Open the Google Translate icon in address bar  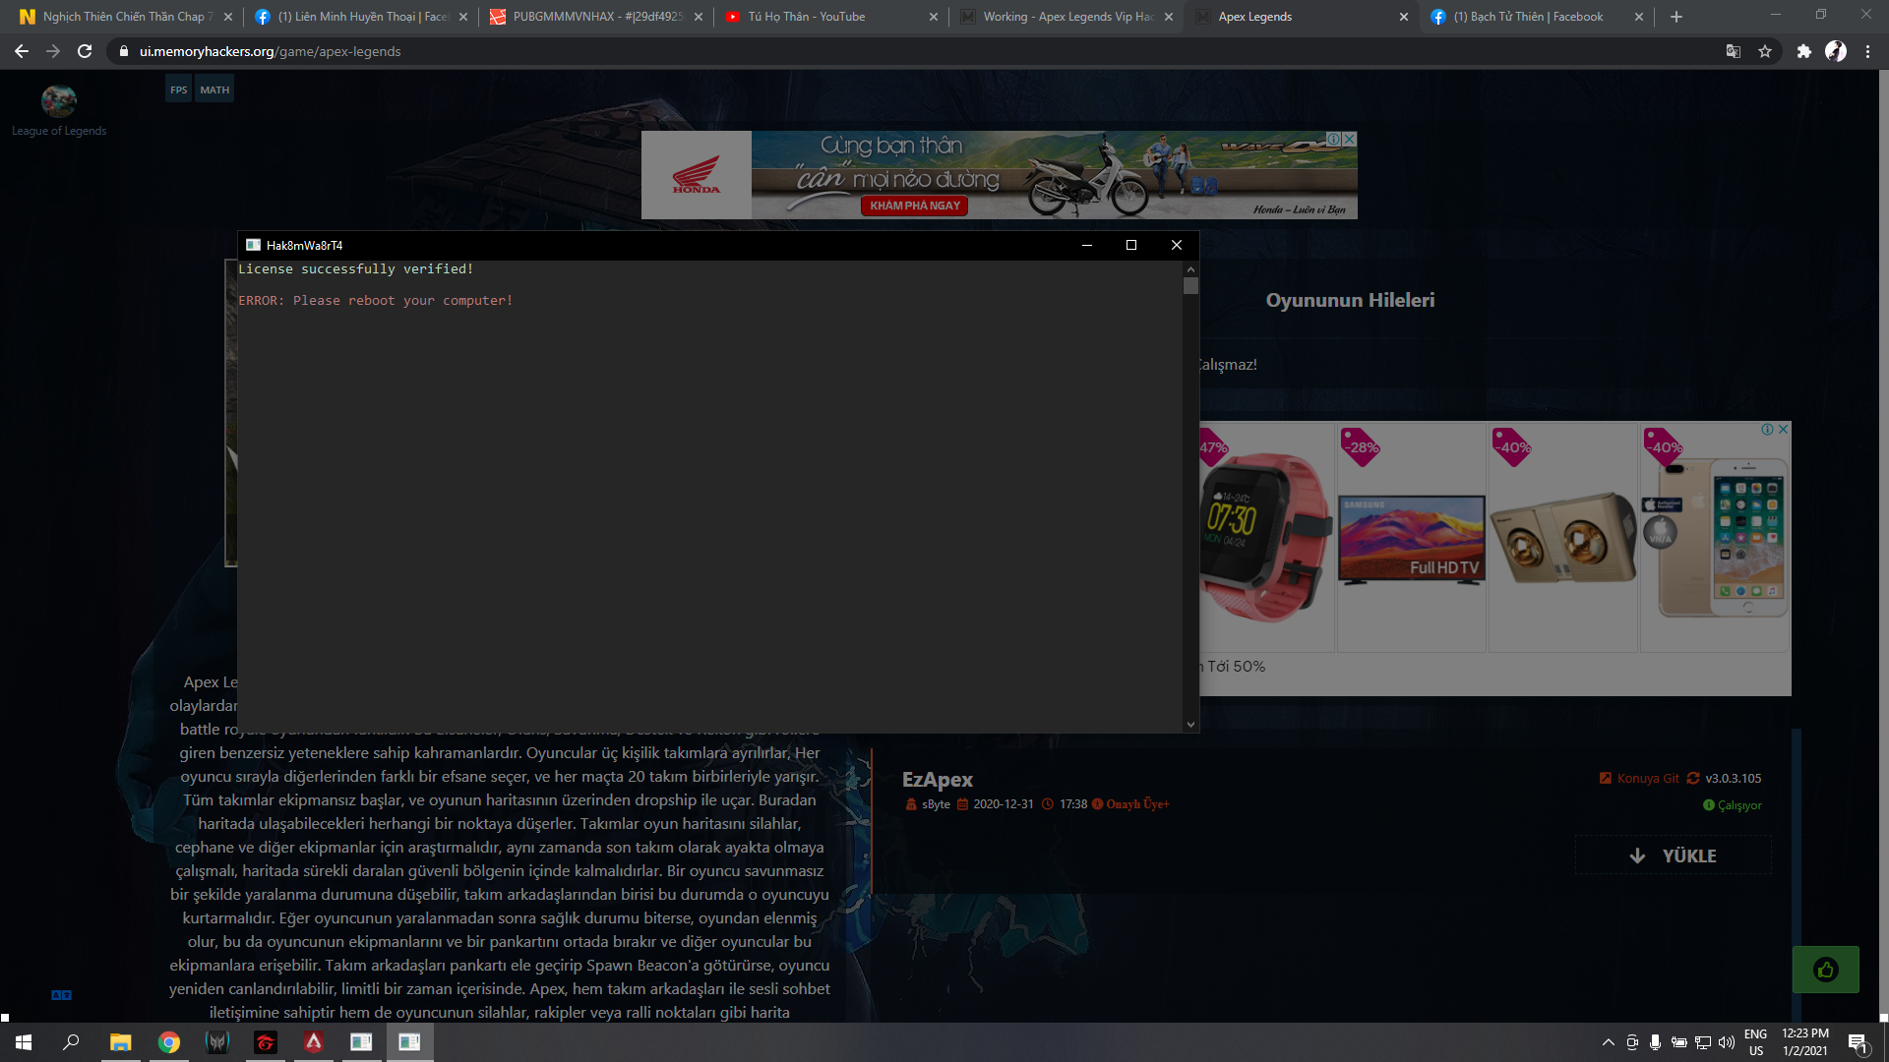[x=1734, y=51]
